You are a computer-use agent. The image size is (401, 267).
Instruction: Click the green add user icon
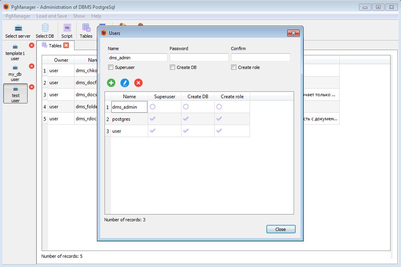tap(111, 83)
